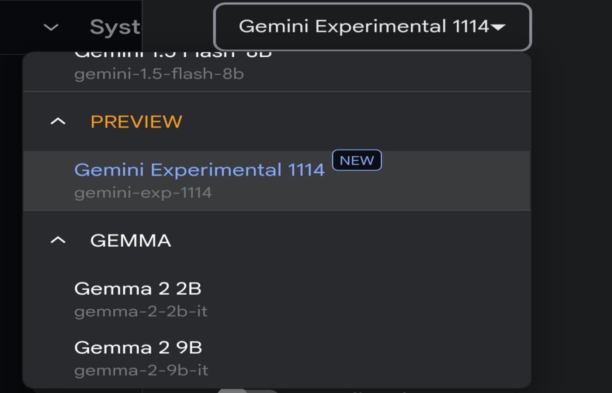The width and height of the screenshot is (612, 393).
Task: Select the Gemini Experimental 1114 model
Action: [200, 170]
